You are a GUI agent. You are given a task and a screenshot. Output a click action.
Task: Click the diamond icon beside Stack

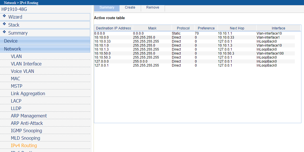(x=4, y=24)
